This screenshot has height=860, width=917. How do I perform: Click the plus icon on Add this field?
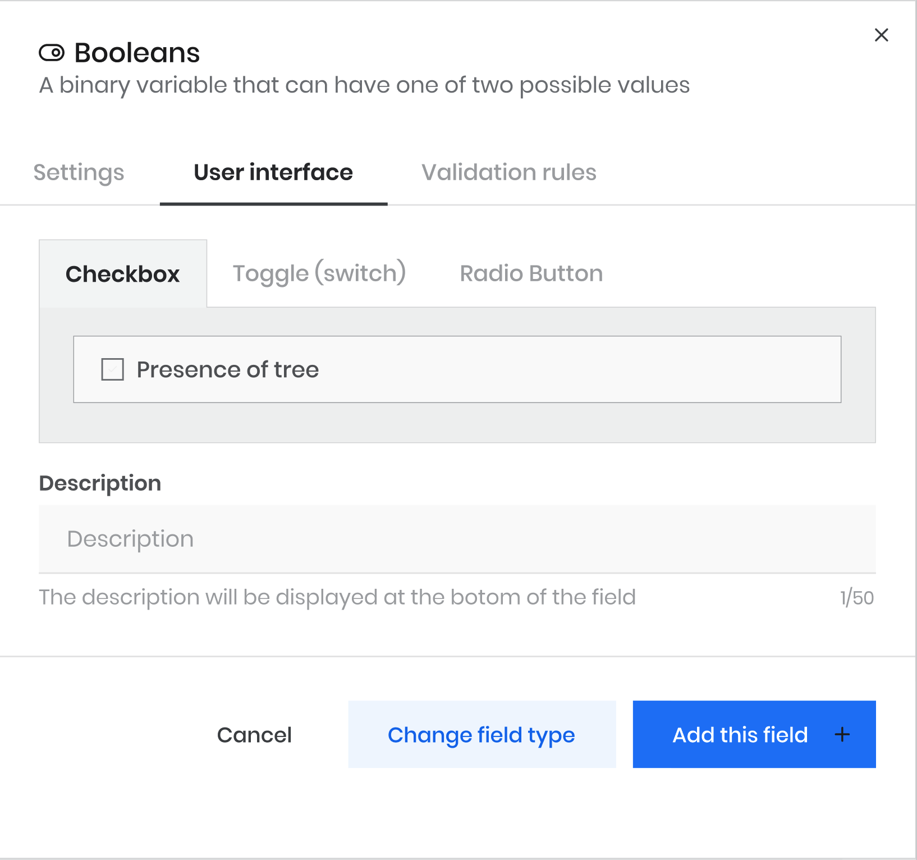pos(842,734)
